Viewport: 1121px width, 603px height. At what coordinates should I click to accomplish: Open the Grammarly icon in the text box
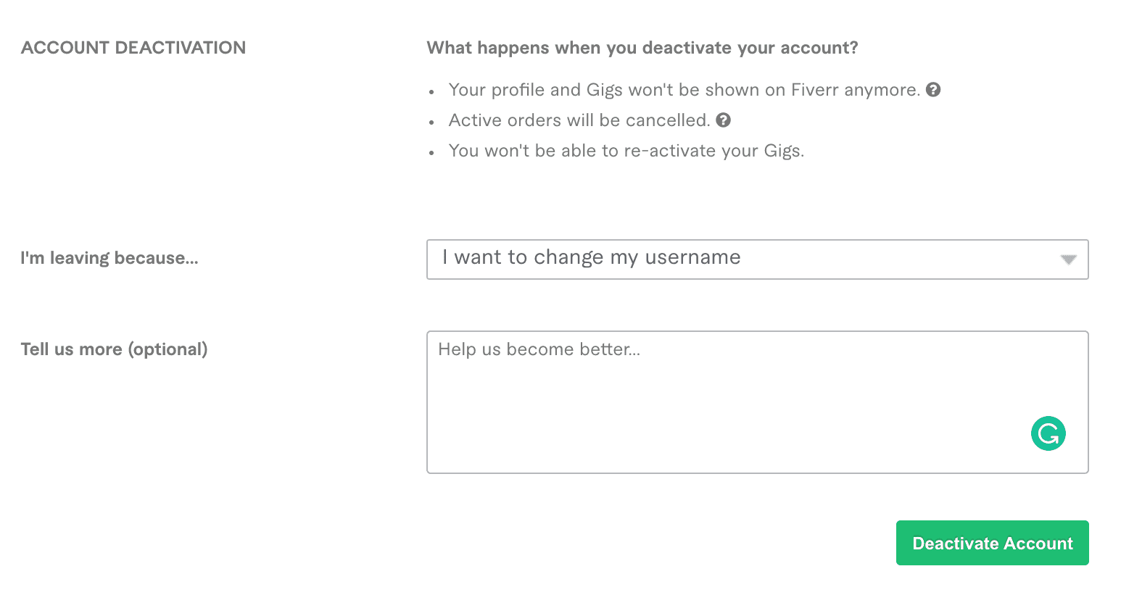(x=1048, y=433)
